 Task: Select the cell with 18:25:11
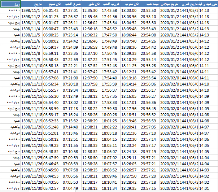(x=130, y=158)
